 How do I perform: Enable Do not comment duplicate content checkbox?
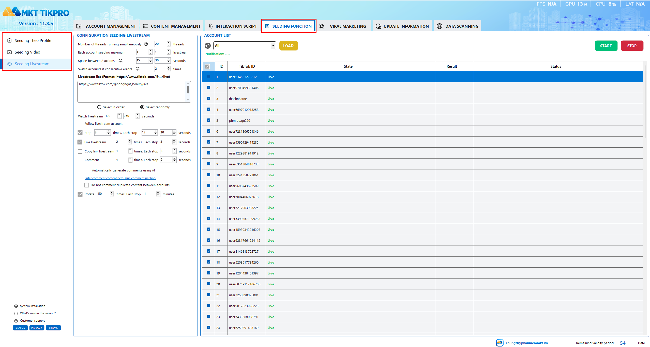point(87,185)
